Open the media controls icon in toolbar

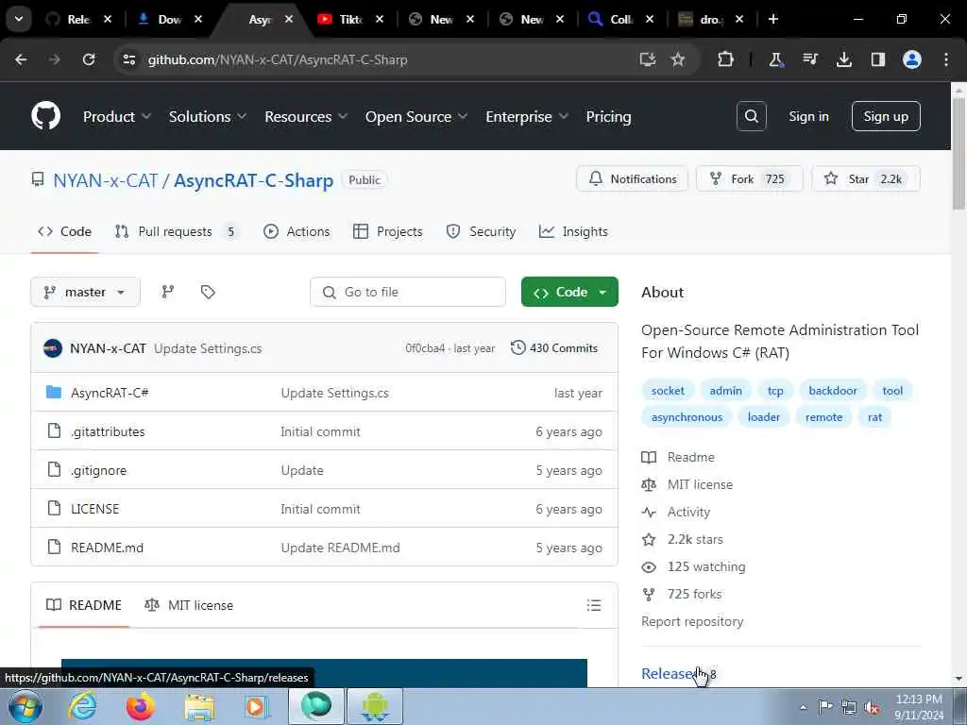(x=809, y=59)
